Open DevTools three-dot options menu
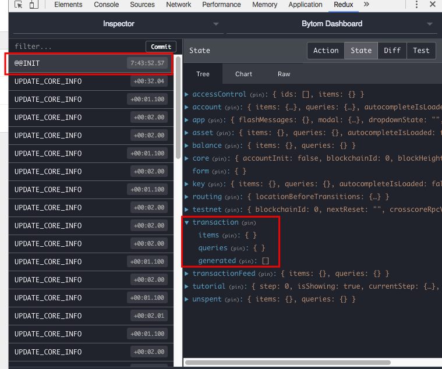The image size is (442, 369). click(x=416, y=4)
